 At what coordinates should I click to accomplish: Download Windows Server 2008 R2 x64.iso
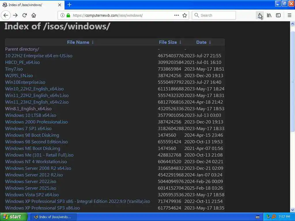pos(38,168)
